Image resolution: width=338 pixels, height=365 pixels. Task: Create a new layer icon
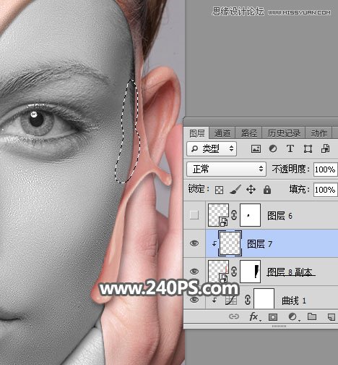[x=331, y=316]
